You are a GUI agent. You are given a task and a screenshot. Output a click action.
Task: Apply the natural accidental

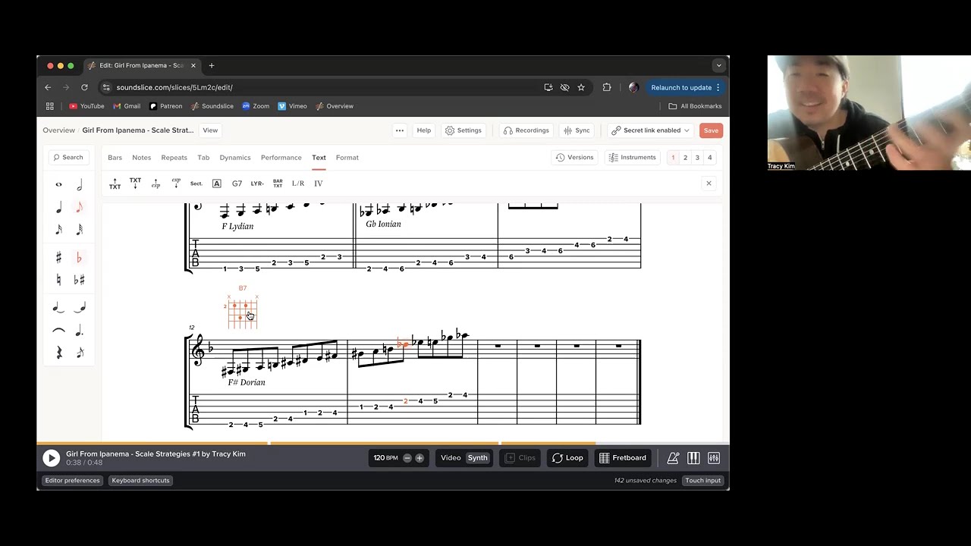click(x=58, y=280)
